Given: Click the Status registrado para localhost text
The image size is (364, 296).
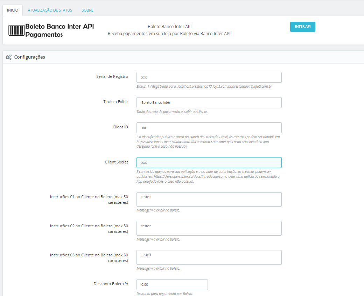Looking at the screenshot, I should (204, 86).
